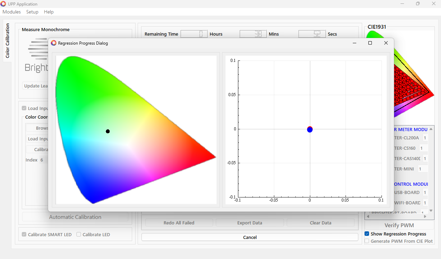Close the Regression Progress Dialog

click(x=386, y=43)
